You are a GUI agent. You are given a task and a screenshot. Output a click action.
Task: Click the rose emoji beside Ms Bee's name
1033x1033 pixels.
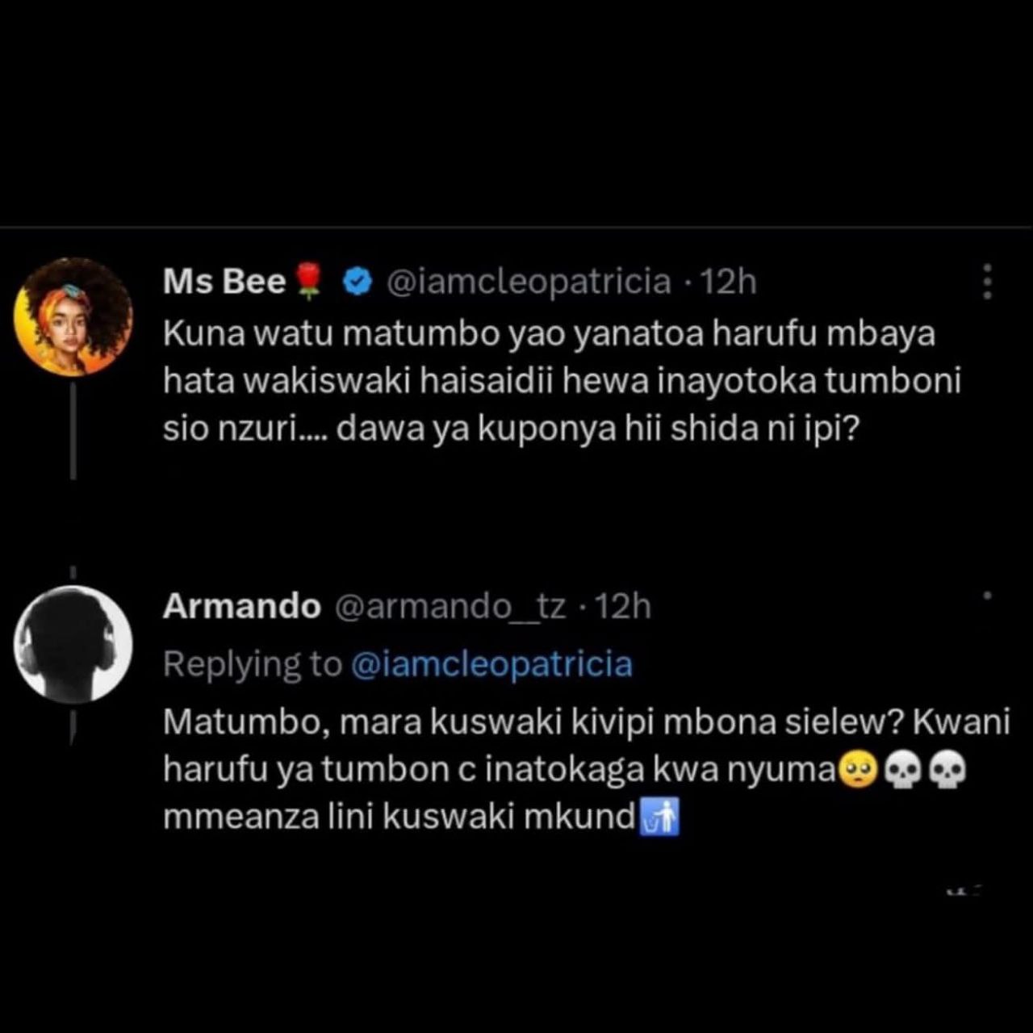(308, 282)
